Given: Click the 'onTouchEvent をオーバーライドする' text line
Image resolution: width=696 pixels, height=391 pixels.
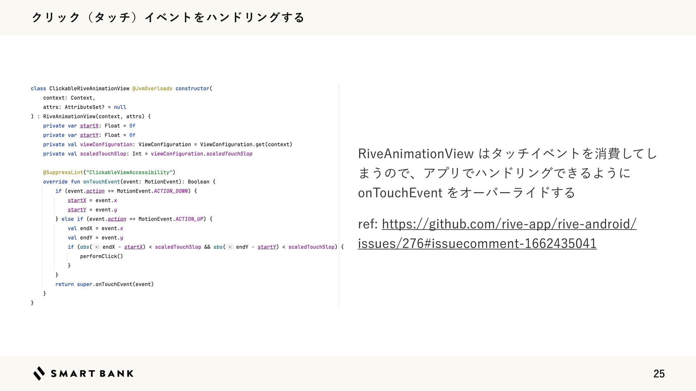Looking at the screenshot, I should [x=466, y=193].
